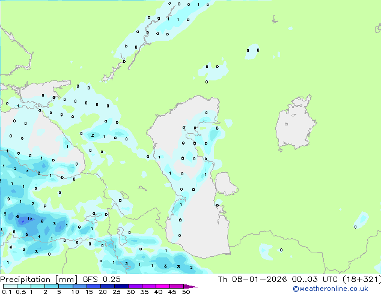The image size is (381, 294).
Task: Click the "12" precipitation value on the map
Action: click(x=29, y=219)
